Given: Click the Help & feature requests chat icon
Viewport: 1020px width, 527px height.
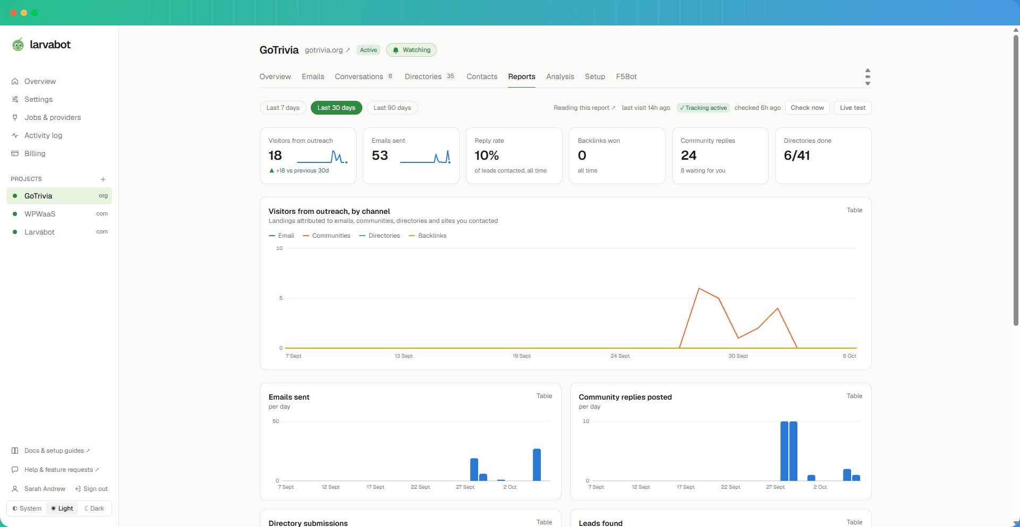Looking at the screenshot, I should (15, 470).
